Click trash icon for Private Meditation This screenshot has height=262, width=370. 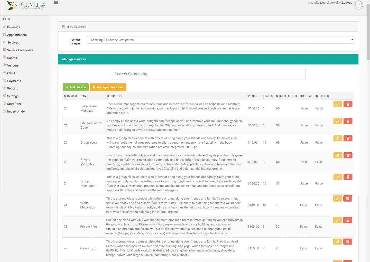point(348,156)
